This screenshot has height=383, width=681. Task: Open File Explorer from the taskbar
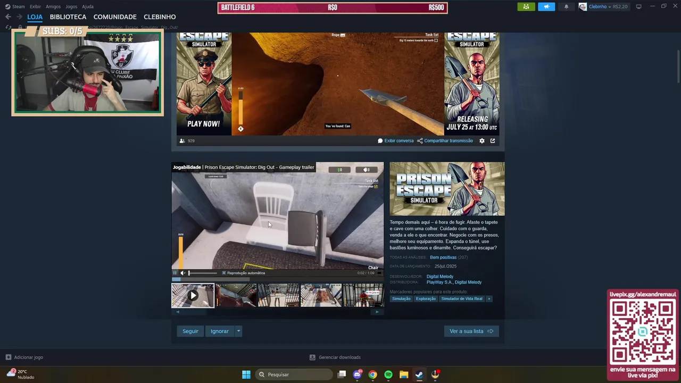(404, 374)
